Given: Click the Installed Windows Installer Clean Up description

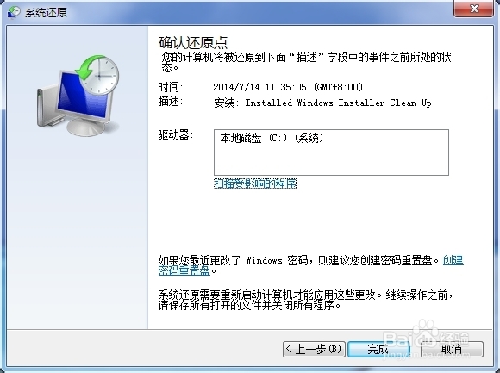Looking at the screenshot, I should [338, 103].
